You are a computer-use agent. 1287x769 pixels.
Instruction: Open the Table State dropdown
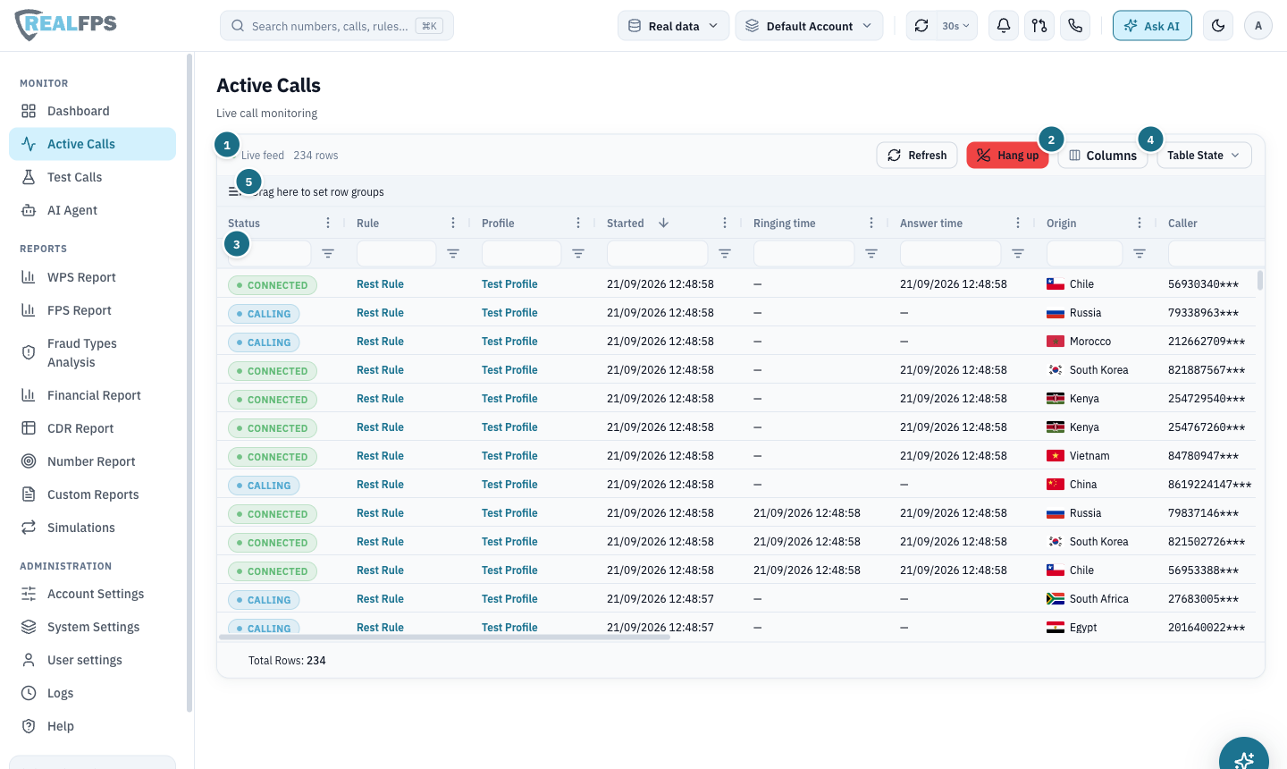pos(1204,155)
